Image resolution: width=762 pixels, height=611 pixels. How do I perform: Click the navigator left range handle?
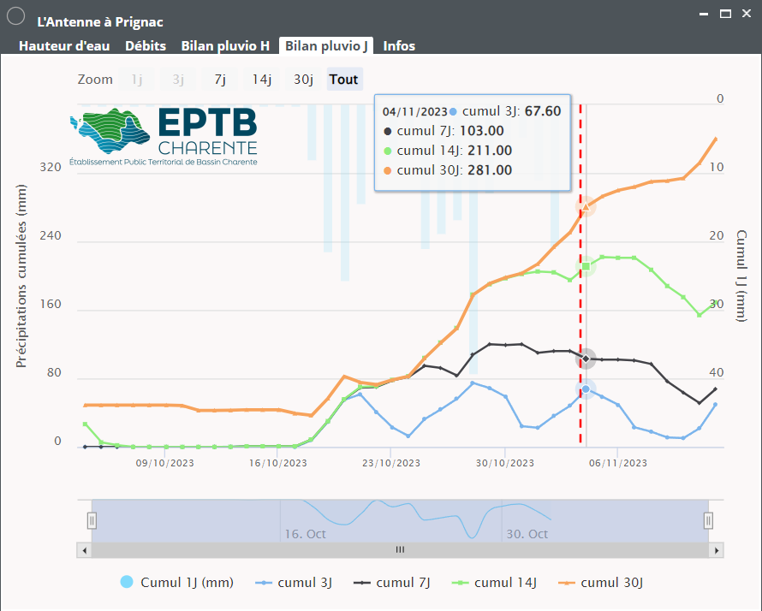click(x=92, y=520)
